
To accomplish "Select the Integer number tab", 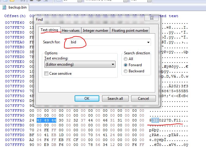I will tap(95, 31).
